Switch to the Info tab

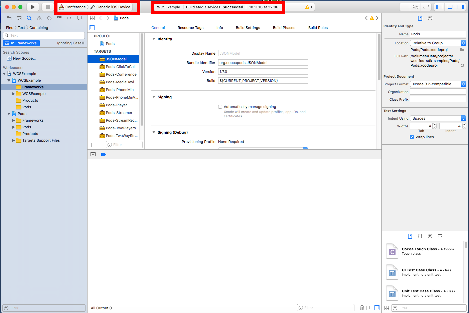click(x=219, y=28)
